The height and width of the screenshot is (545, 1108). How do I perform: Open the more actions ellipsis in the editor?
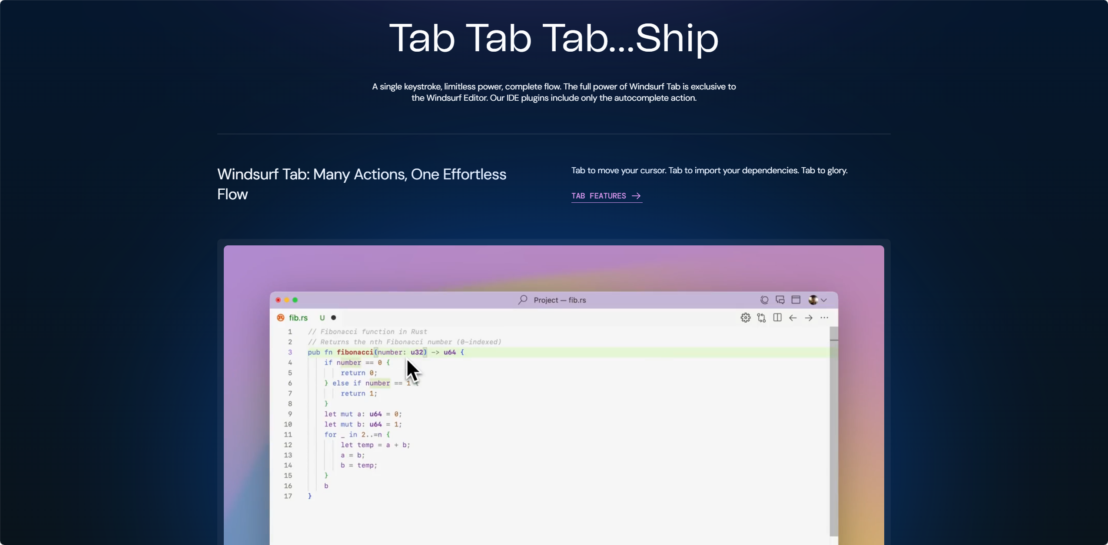coord(824,318)
